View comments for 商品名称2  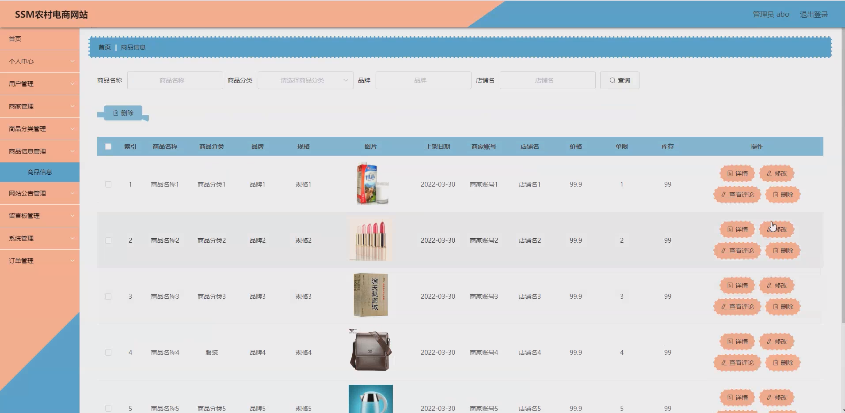[737, 251]
